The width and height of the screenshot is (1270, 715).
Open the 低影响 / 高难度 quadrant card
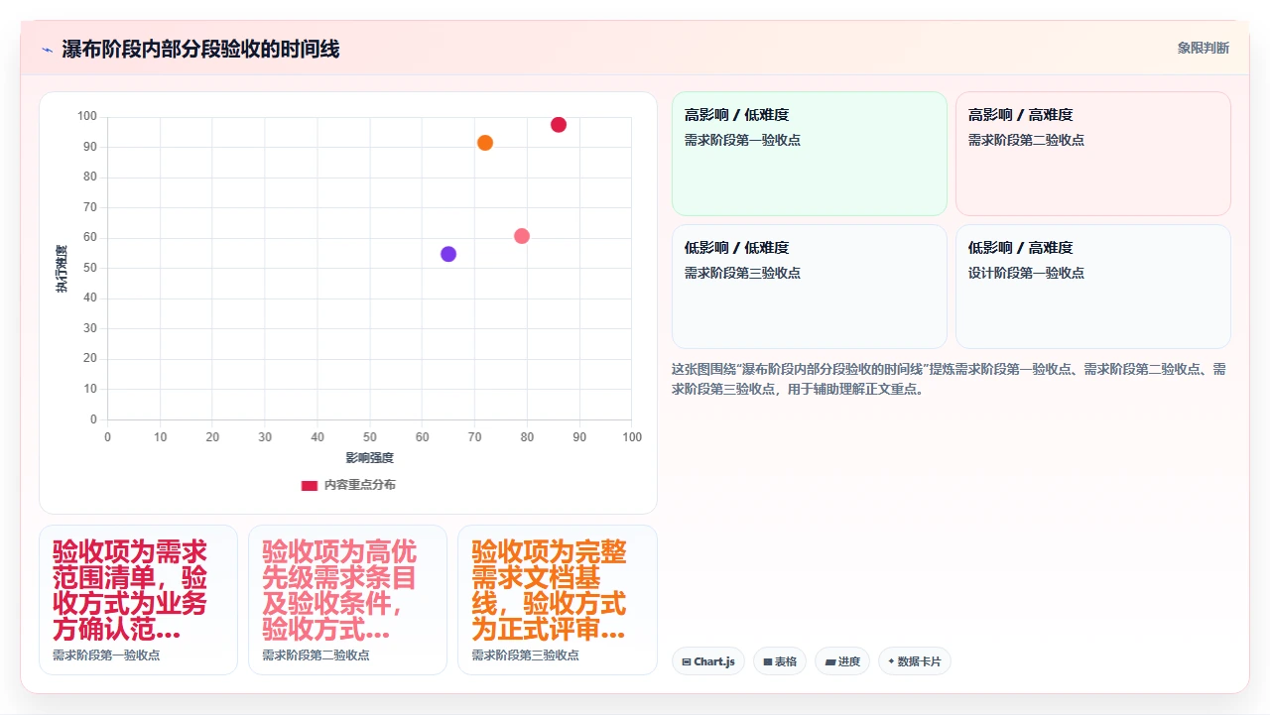[x=1093, y=287]
